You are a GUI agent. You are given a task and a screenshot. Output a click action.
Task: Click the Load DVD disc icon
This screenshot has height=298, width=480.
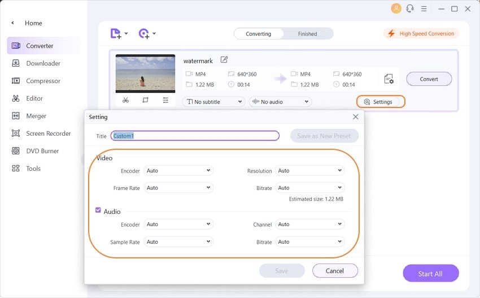coord(144,33)
